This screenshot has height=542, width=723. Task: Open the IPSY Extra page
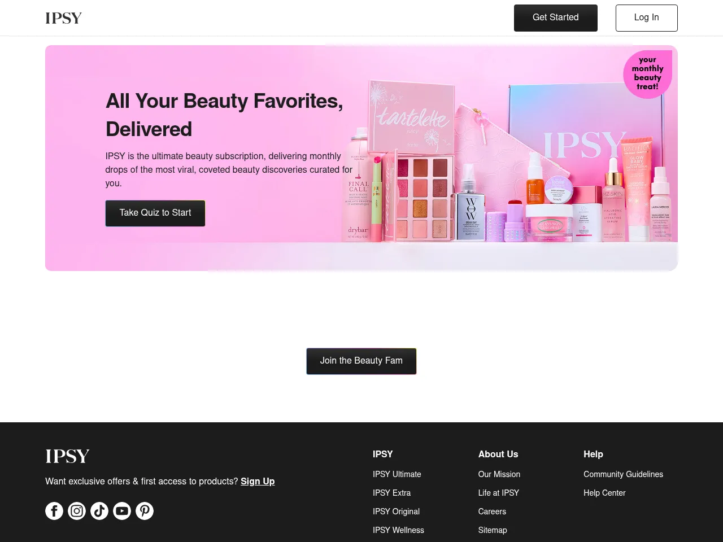tap(391, 493)
